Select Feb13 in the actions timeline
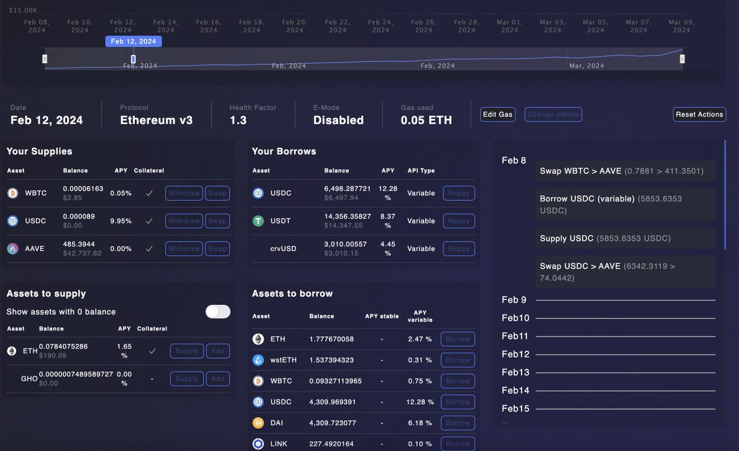 (x=515, y=372)
